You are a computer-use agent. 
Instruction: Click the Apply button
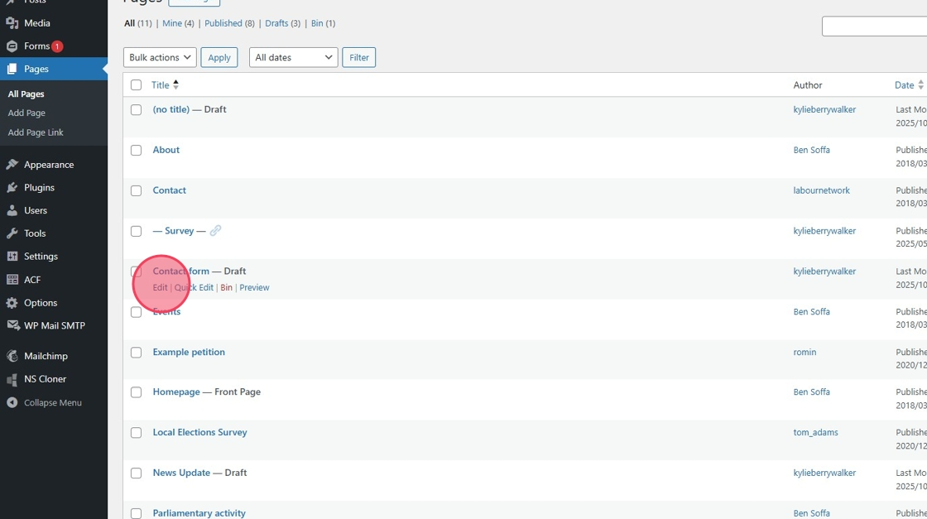[x=219, y=57]
